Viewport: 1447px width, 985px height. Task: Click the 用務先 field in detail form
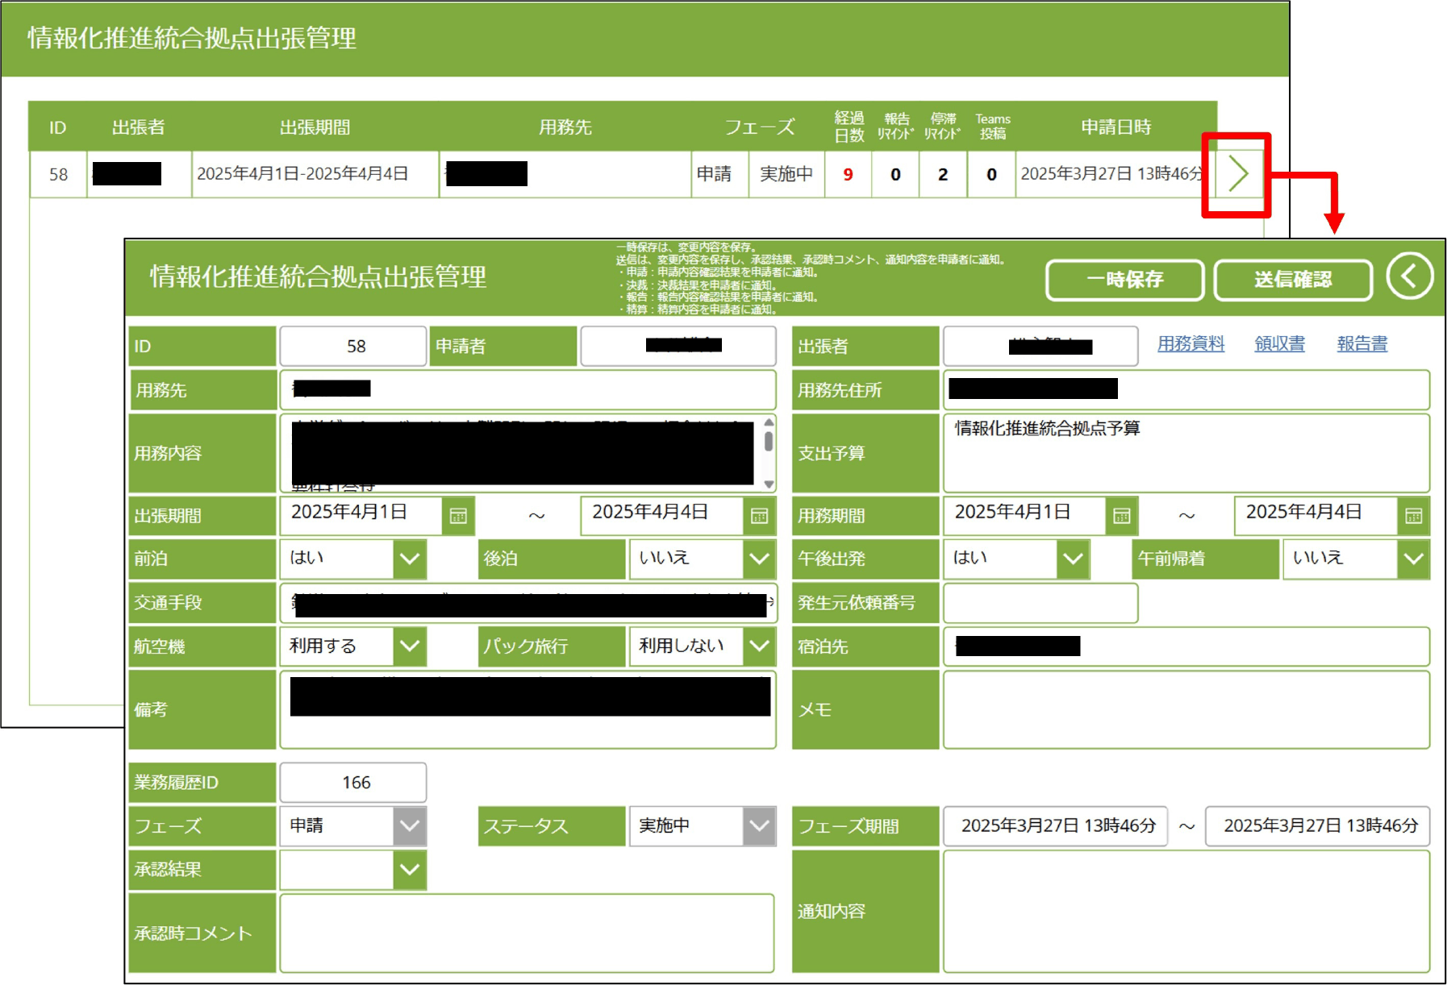click(x=528, y=390)
